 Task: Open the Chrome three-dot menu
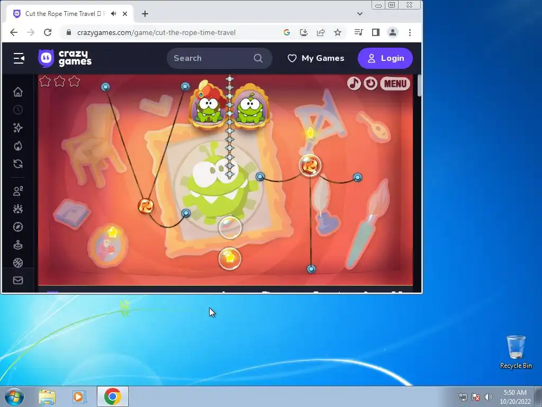[410, 32]
